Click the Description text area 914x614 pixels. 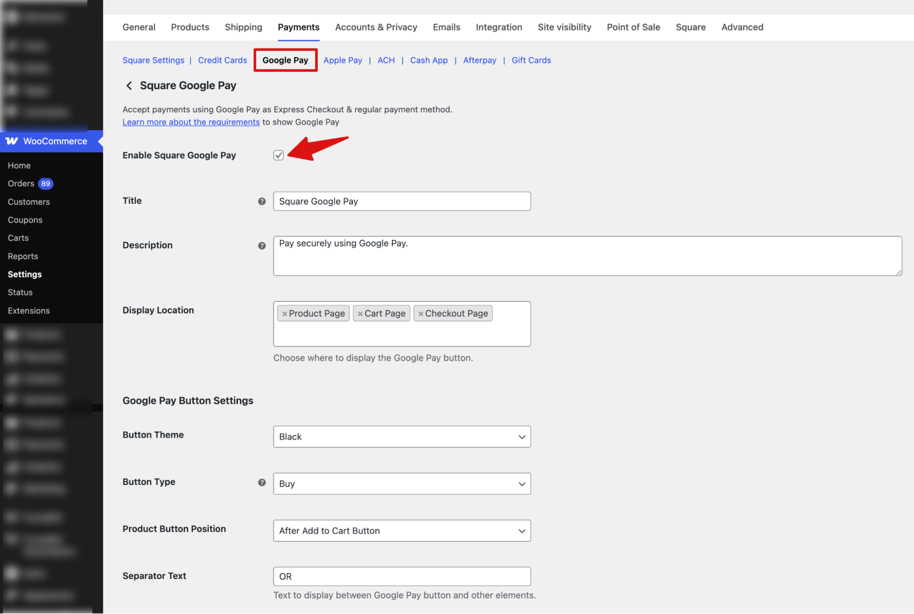588,256
